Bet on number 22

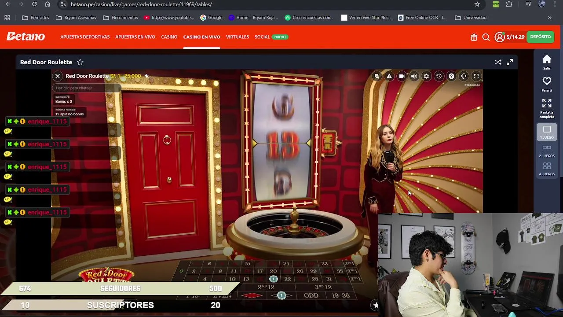(288, 279)
